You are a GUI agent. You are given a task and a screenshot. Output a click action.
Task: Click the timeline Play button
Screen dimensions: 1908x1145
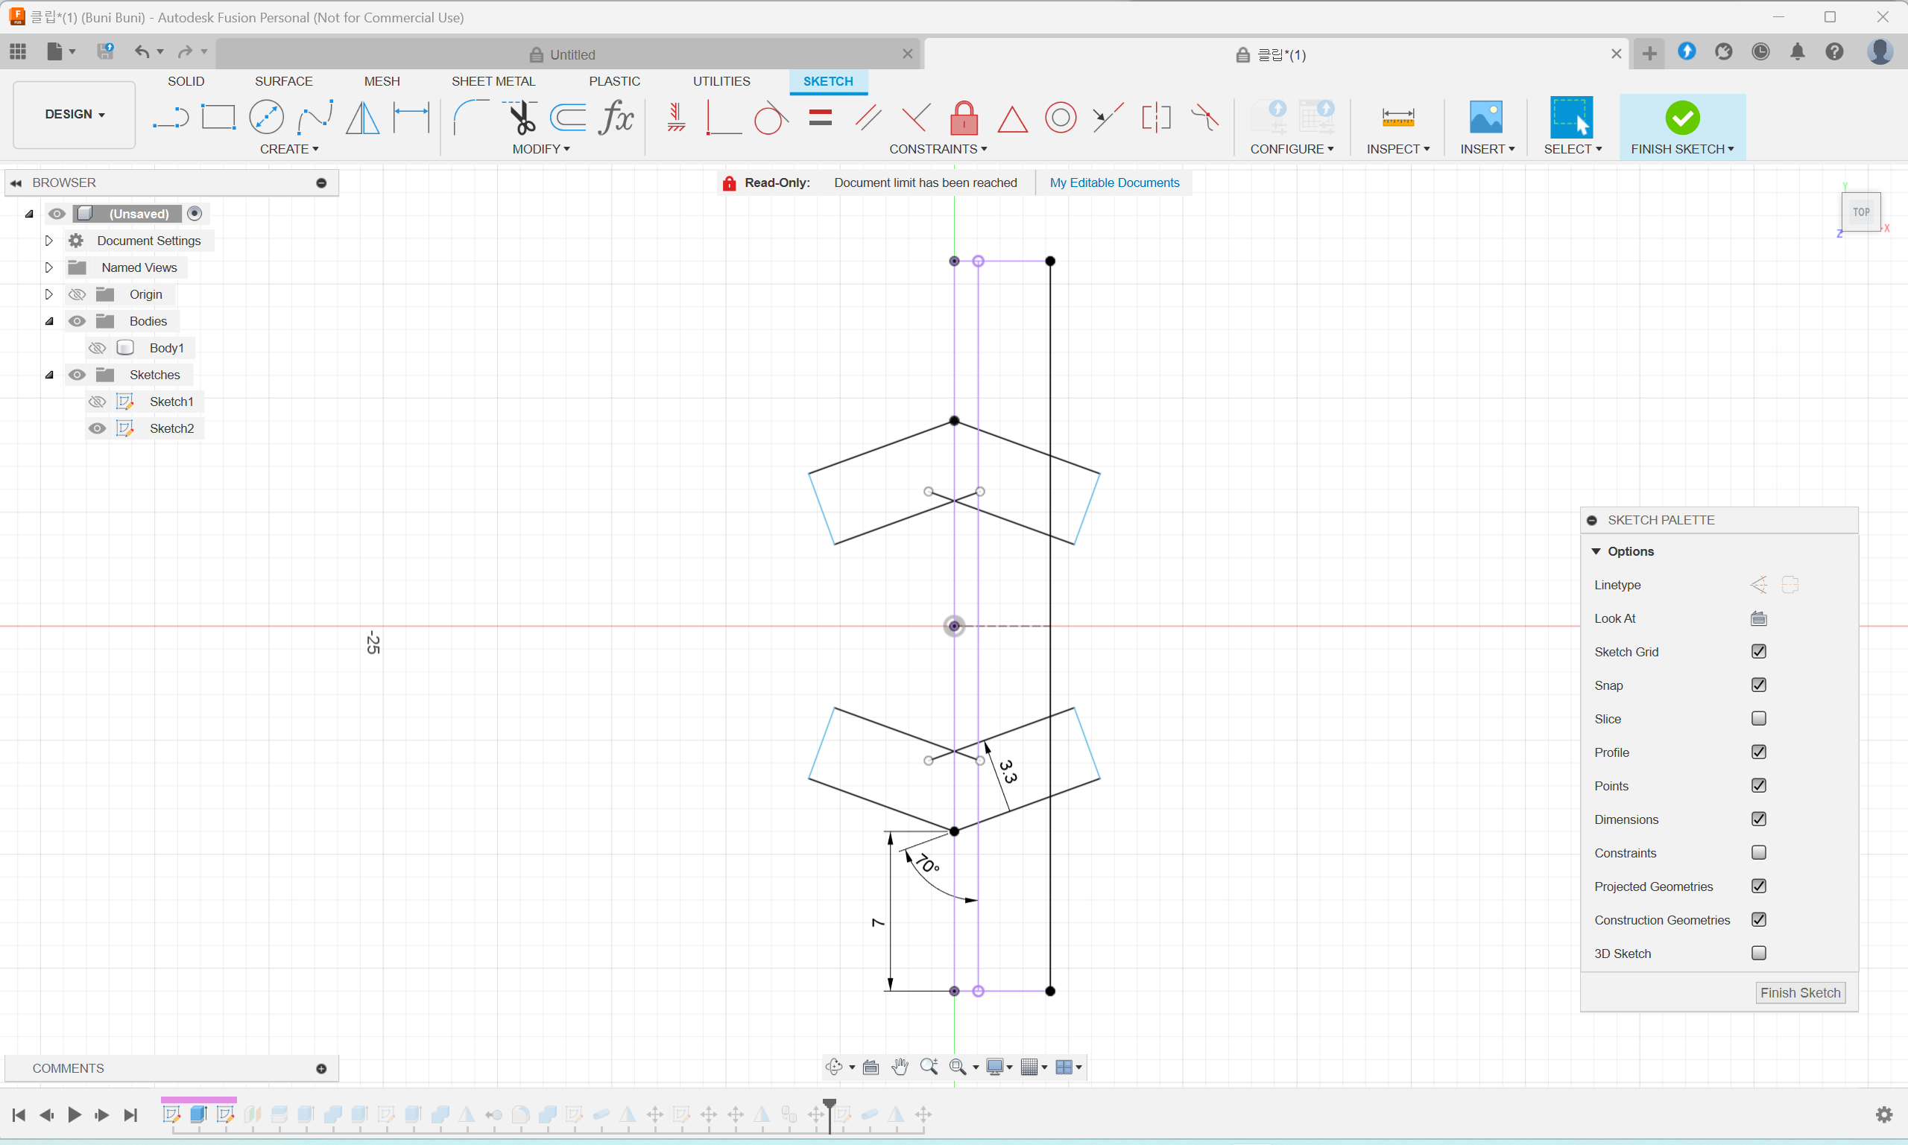[x=75, y=1114]
